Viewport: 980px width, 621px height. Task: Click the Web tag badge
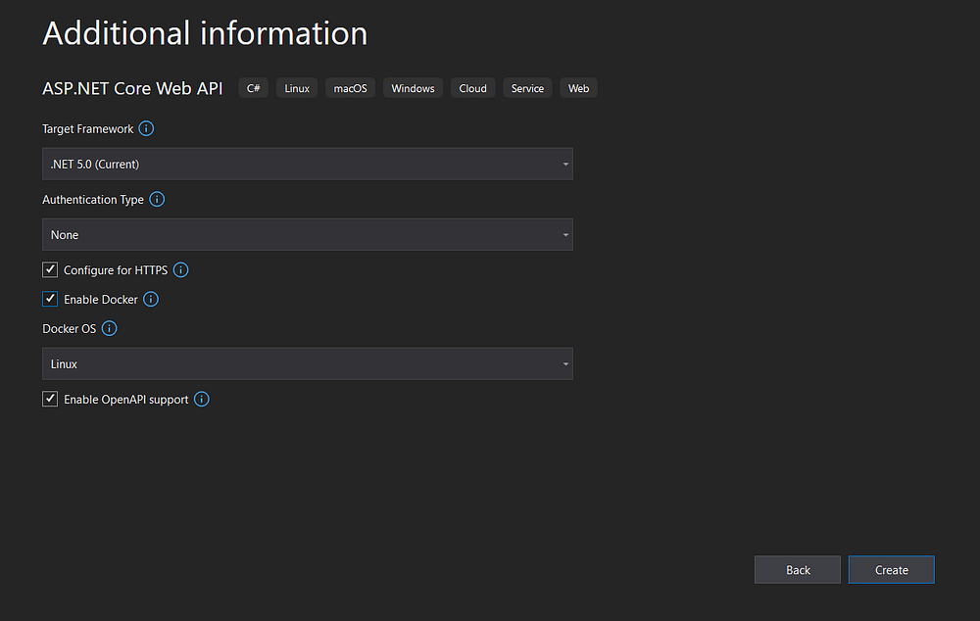pos(578,87)
